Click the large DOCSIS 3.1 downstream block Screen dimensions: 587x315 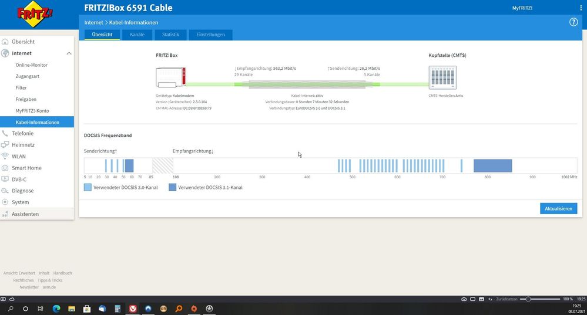[492, 165]
